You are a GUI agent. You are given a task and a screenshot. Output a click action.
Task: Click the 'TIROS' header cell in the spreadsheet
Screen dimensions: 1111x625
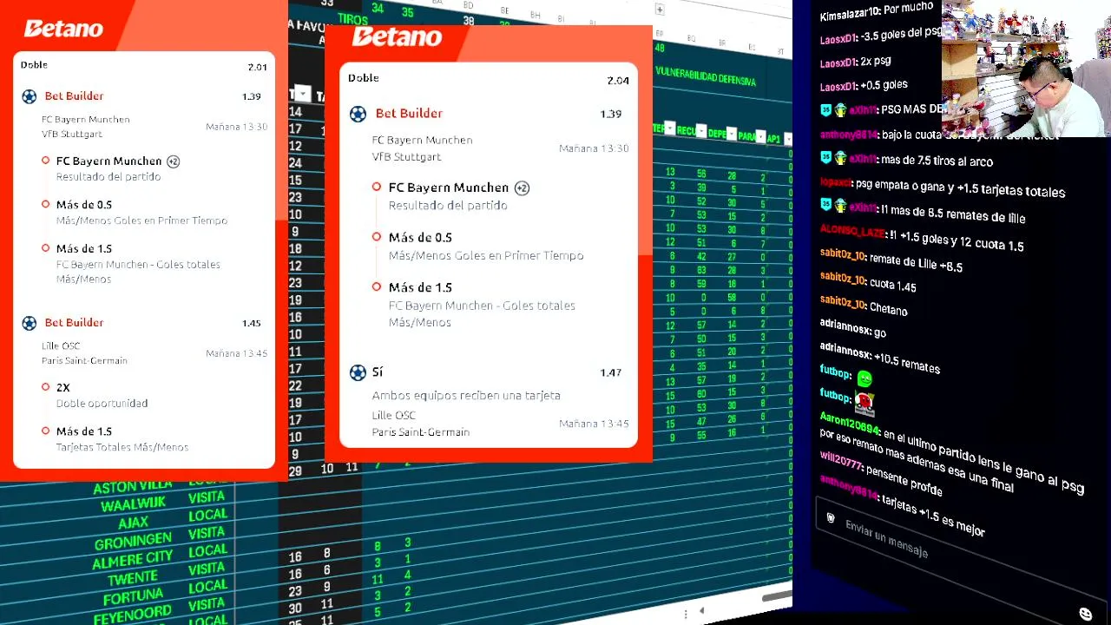pos(352,20)
